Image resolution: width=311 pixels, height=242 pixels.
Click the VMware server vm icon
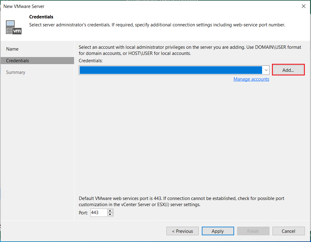[x=14, y=27]
